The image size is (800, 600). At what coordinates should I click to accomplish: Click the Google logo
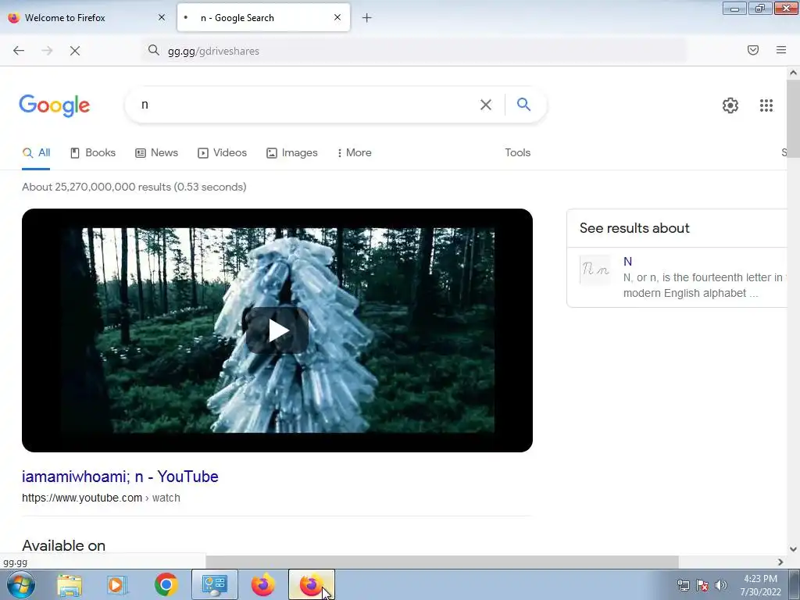(55, 105)
